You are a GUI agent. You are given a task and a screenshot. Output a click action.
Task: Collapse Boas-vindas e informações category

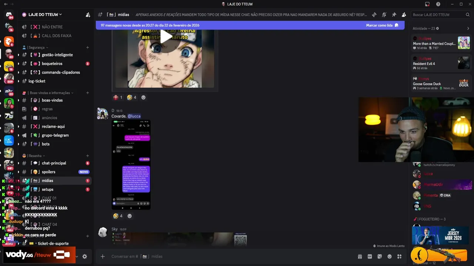click(48, 93)
